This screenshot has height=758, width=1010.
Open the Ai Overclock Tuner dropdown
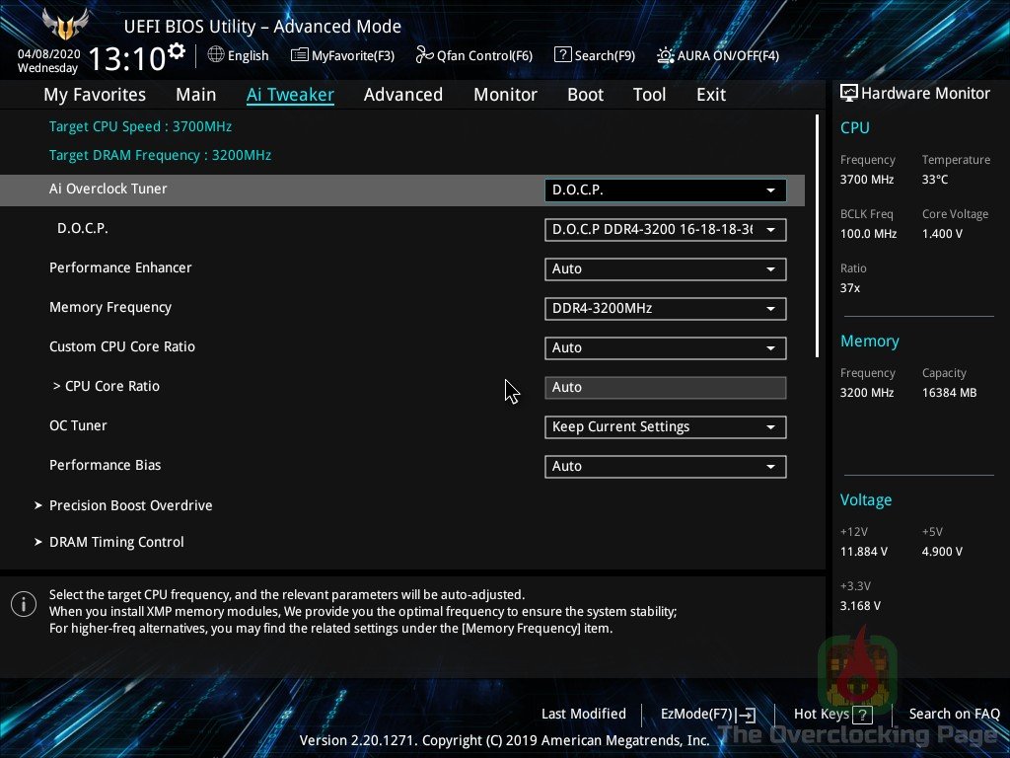(x=665, y=190)
